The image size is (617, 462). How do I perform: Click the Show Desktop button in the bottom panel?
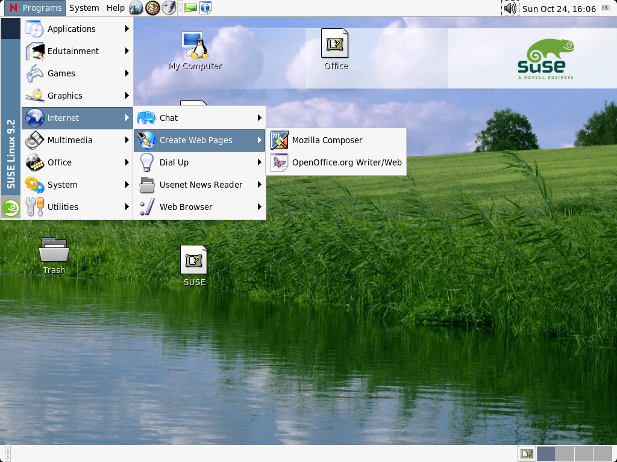point(527,454)
